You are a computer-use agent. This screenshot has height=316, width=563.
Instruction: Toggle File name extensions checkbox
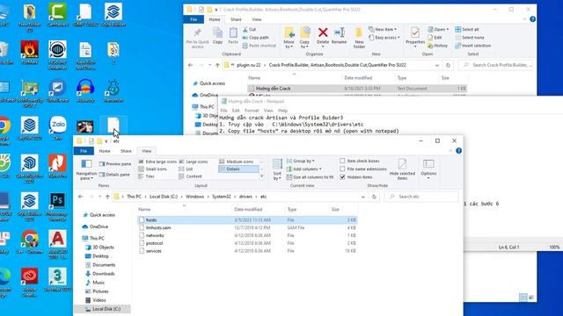(x=363, y=169)
